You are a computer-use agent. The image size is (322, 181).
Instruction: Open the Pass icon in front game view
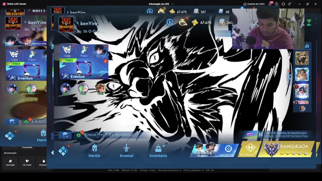[84, 51]
